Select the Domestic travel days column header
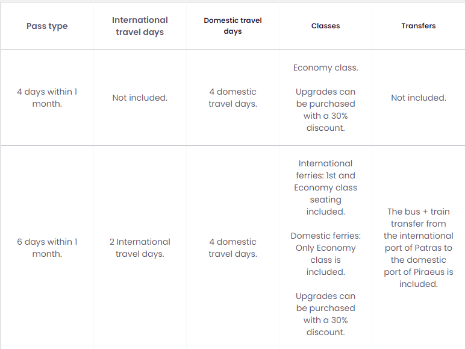Viewport: 465px width, 349px height. click(232, 26)
